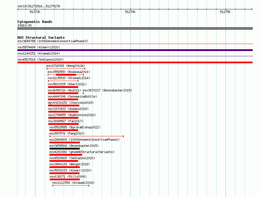Click the 51275k ruler position label
Viewport: 261px width, 197px height.
[x=225, y=12]
